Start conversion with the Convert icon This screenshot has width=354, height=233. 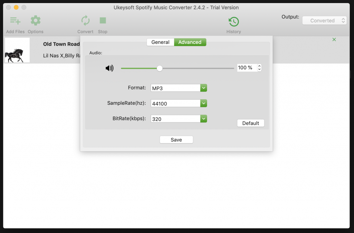85,20
